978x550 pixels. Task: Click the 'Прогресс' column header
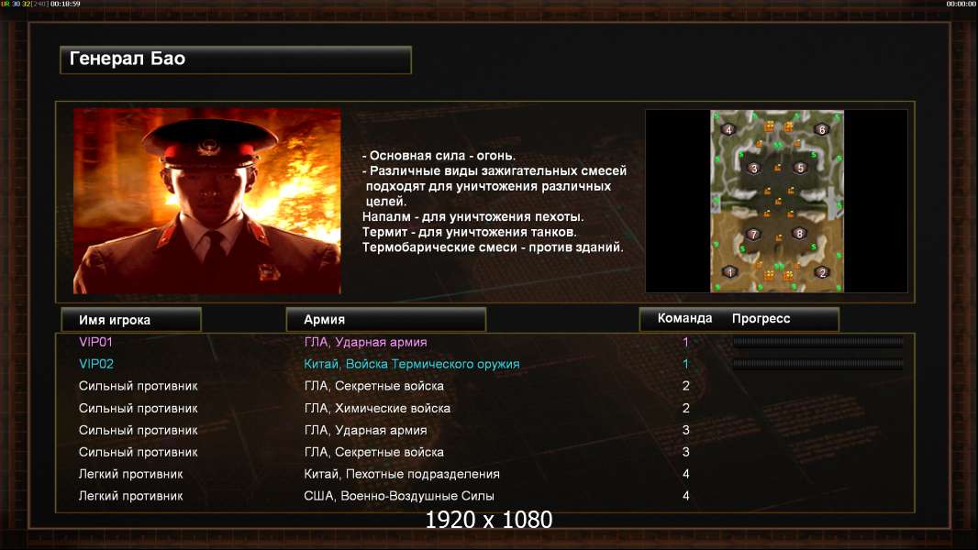point(761,318)
